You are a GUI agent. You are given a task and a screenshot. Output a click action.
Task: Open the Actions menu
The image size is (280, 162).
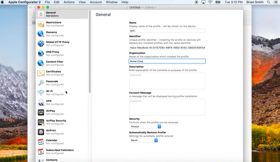pyautogui.click(x=69, y=2)
